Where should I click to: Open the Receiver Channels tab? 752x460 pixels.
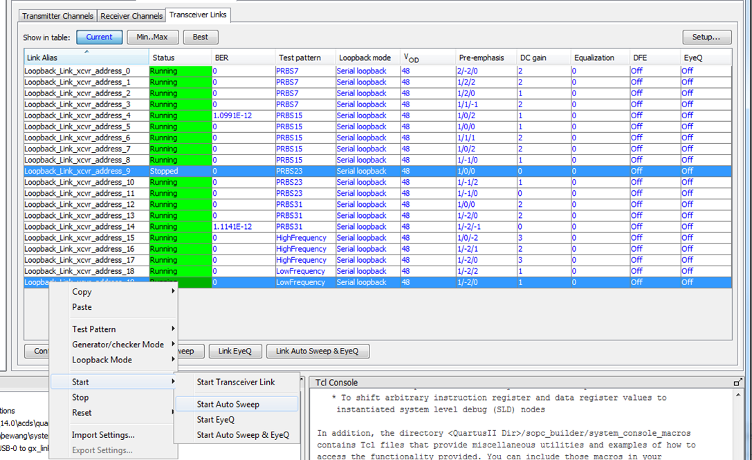click(131, 16)
